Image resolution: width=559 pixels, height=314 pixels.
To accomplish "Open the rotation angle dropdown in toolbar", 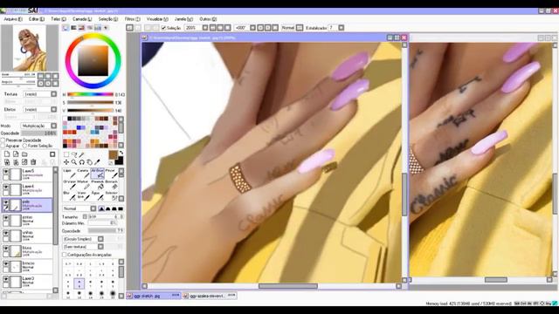I will pos(252,28).
